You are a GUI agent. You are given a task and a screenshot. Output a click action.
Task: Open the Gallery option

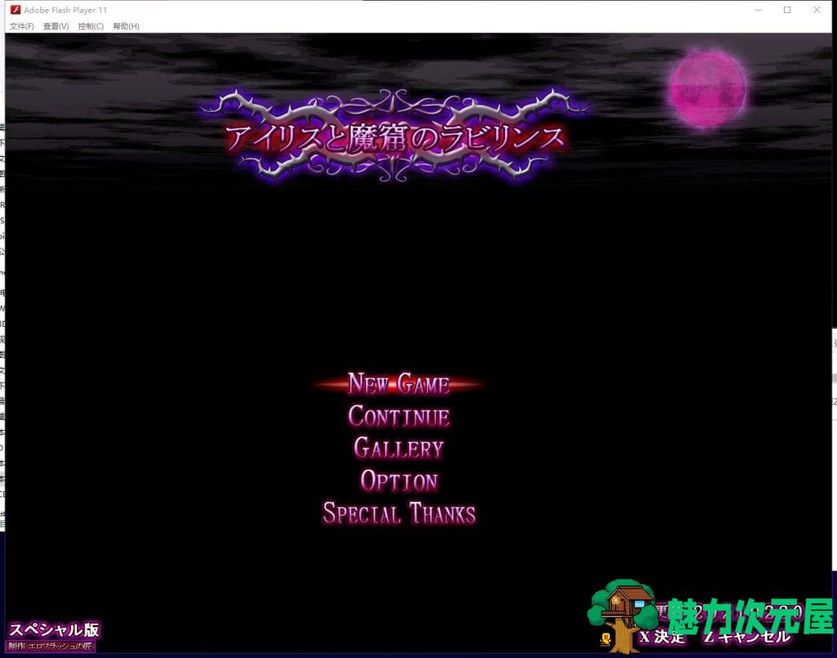399,448
